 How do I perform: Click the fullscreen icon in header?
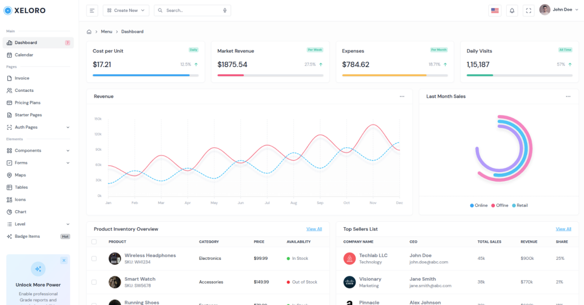pyautogui.click(x=529, y=10)
